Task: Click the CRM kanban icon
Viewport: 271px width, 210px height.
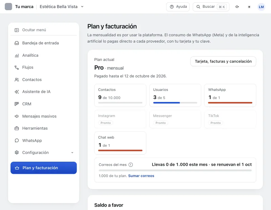Action: 17,104
